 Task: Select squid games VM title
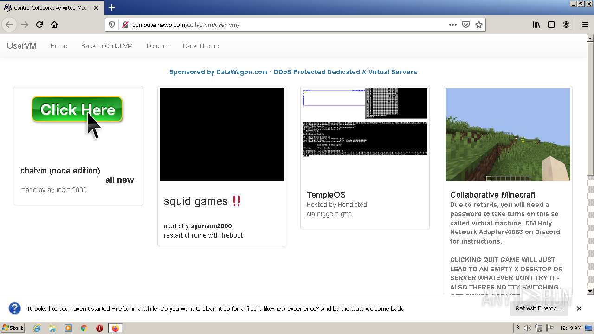tap(203, 201)
